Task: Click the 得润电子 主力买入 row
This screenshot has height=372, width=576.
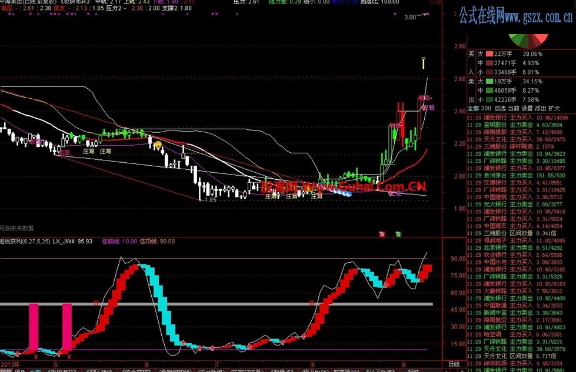Action: 518,241
